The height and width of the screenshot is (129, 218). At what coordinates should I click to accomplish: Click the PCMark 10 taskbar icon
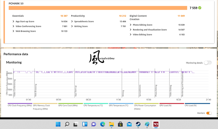pos(156,124)
